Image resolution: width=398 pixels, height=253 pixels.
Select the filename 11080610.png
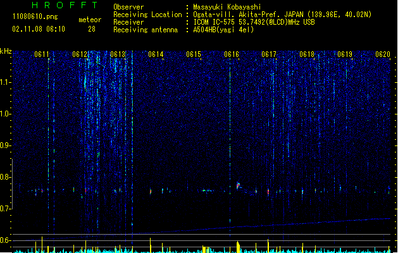click(35, 17)
